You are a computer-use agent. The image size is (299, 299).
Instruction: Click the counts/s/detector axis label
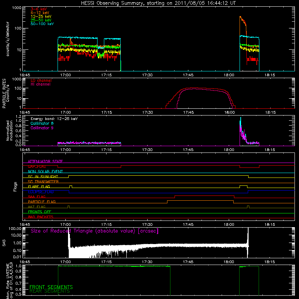click(7, 39)
